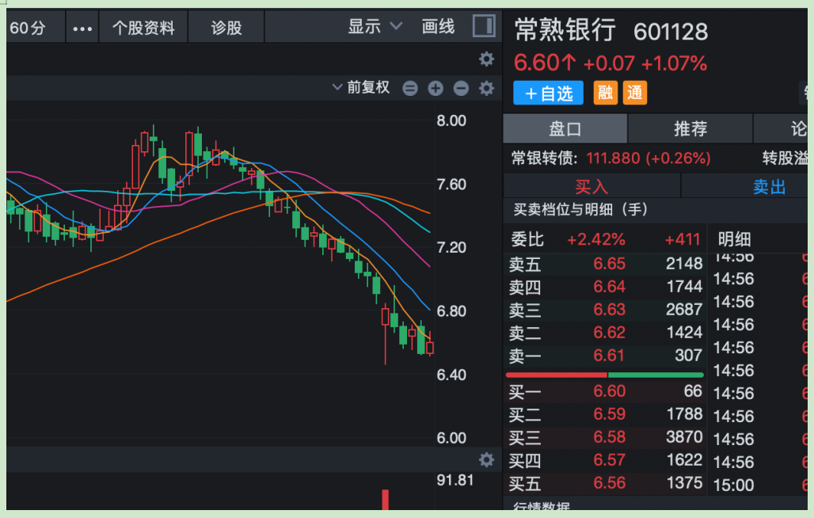Toggle the side panel layout icon
The image size is (814, 518).
point(484,26)
